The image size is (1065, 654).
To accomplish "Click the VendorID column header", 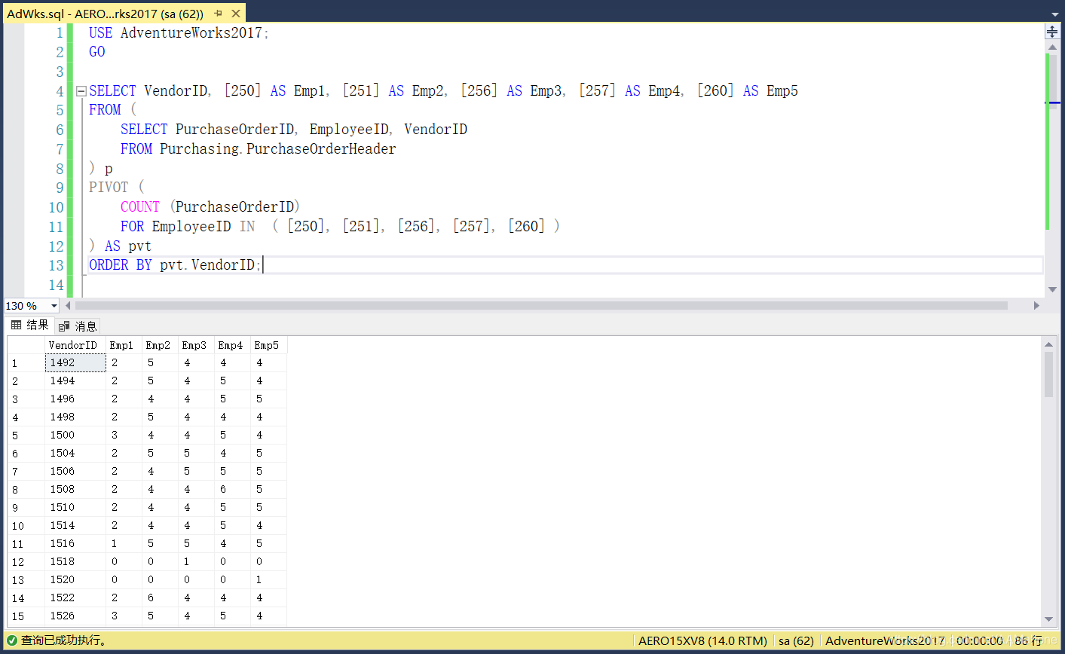I will point(75,345).
